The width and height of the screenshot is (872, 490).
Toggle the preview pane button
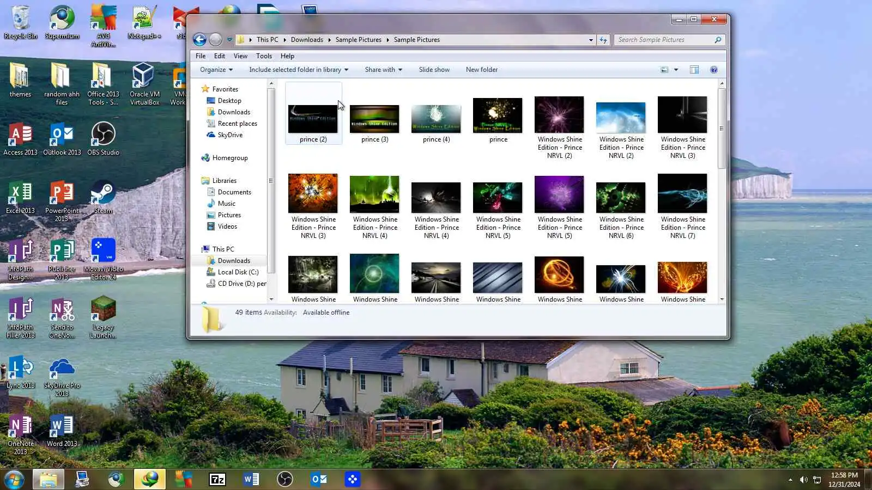coord(694,70)
